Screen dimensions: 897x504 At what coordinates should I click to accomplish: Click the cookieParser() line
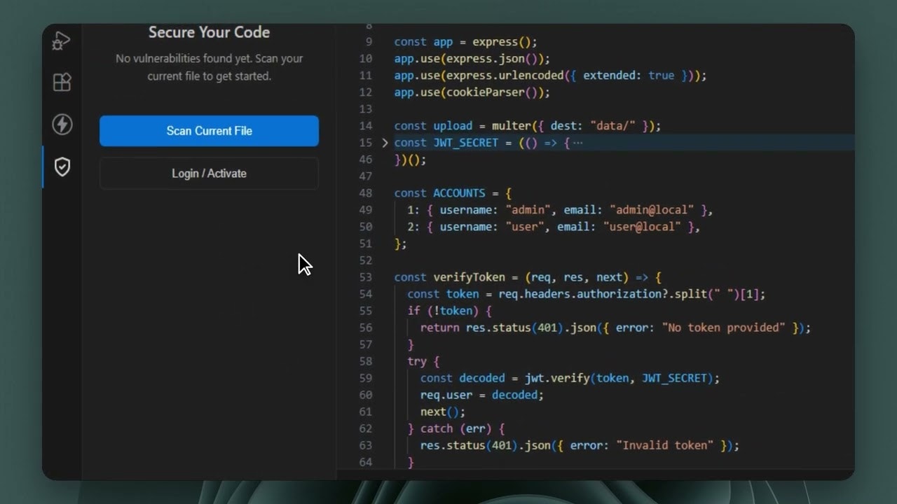click(472, 92)
